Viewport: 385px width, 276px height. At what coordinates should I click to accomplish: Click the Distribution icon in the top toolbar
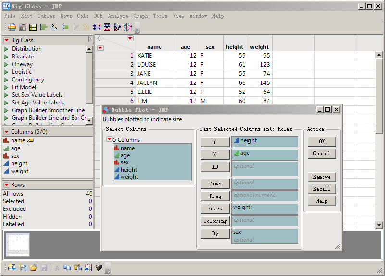(43, 27)
